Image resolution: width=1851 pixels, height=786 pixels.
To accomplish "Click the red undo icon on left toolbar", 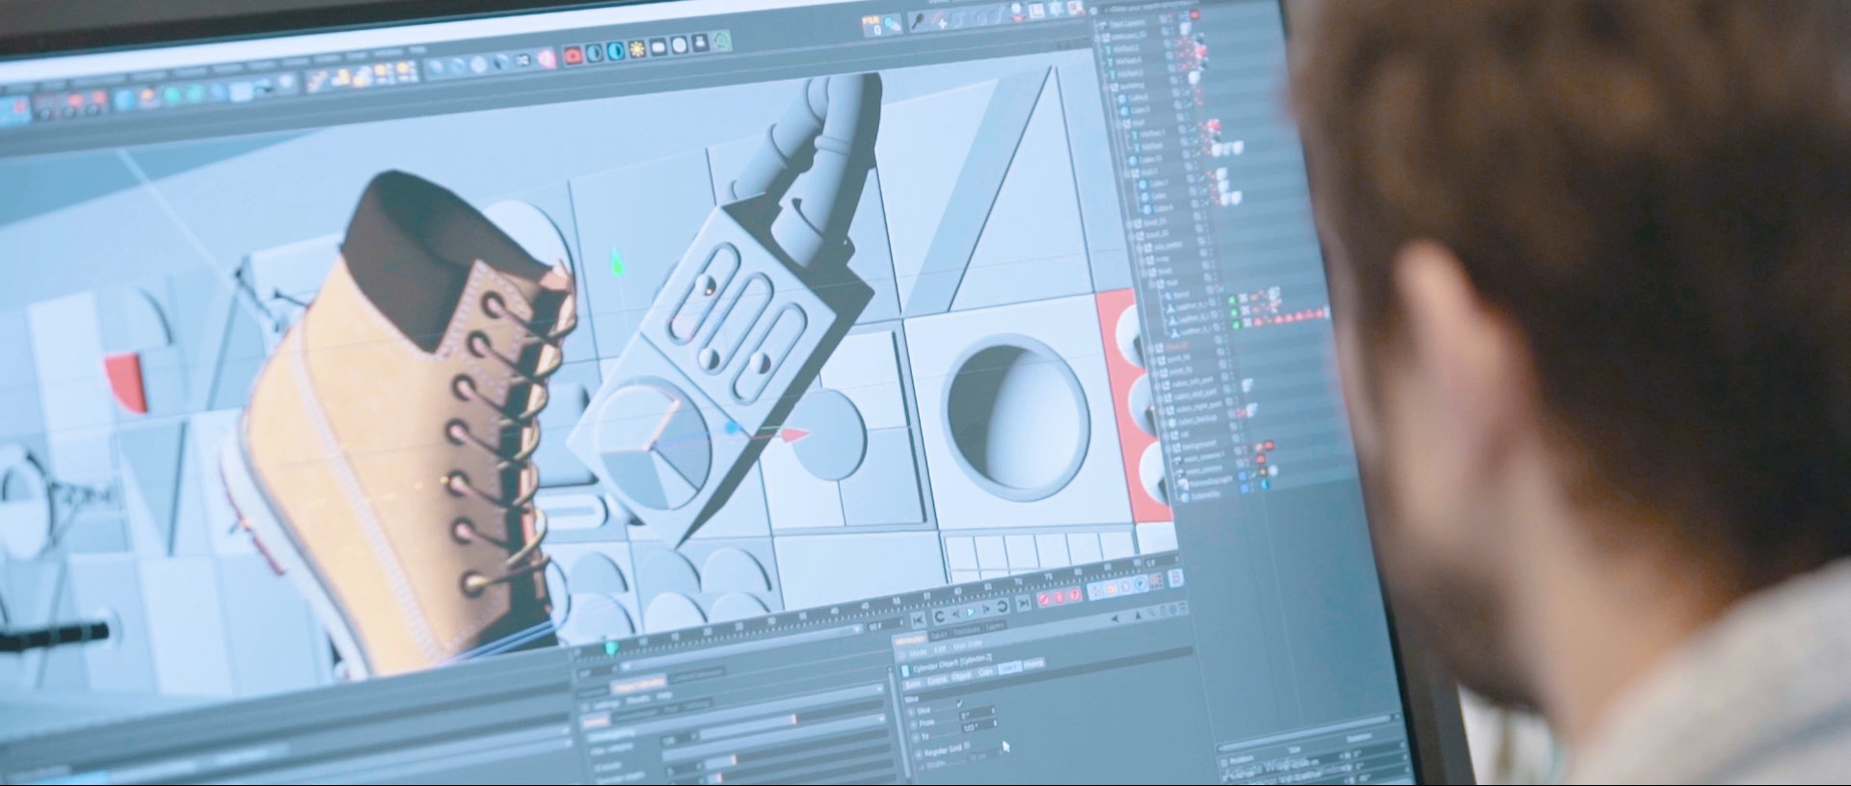I will (x=74, y=101).
